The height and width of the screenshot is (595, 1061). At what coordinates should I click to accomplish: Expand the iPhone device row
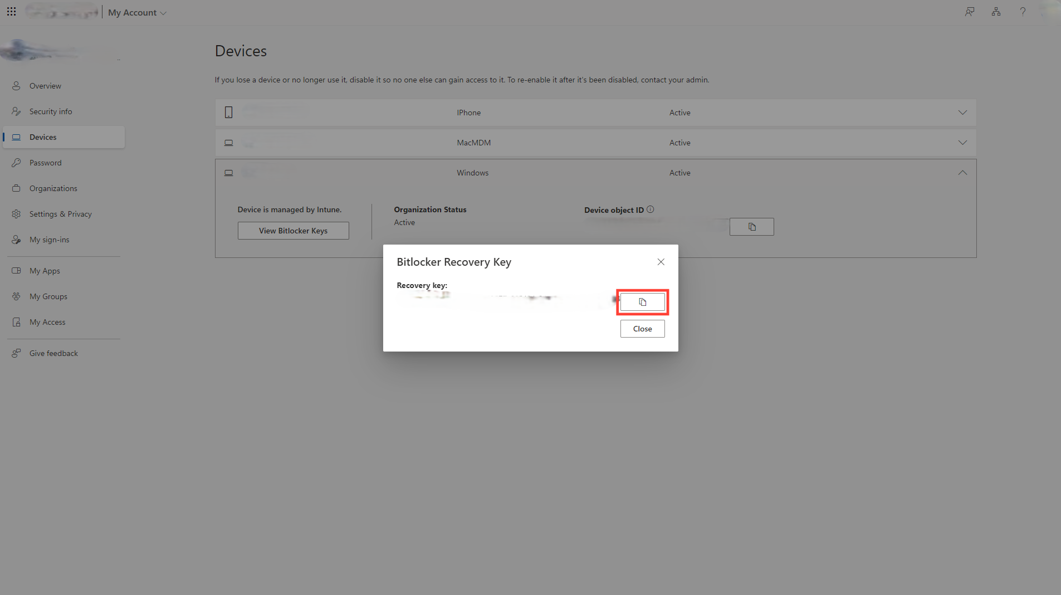(x=962, y=112)
